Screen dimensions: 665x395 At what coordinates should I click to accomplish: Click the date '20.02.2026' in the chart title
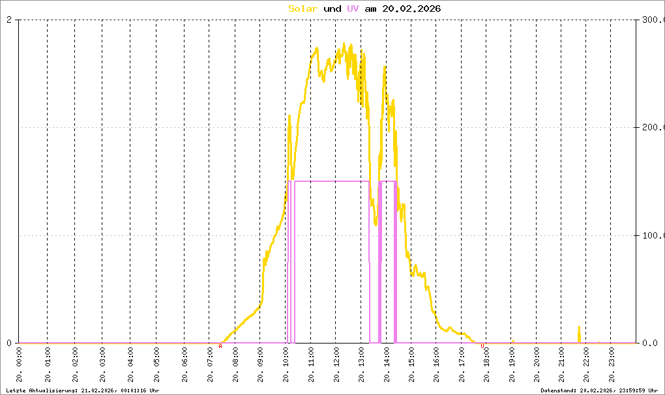pyautogui.click(x=411, y=9)
